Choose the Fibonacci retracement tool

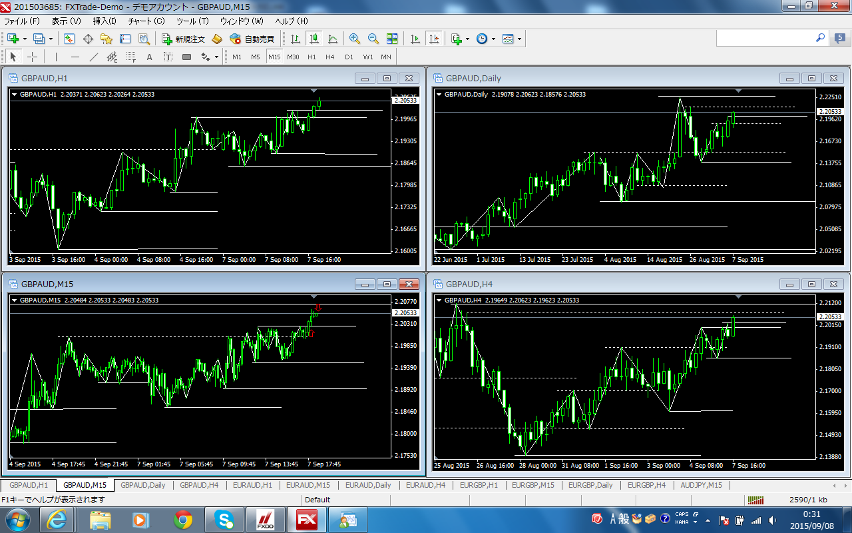(131, 57)
